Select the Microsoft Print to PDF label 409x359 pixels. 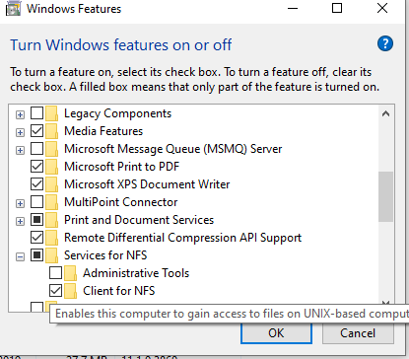click(x=122, y=167)
